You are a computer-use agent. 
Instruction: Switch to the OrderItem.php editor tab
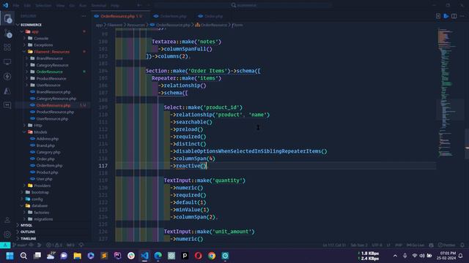point(173,16)
